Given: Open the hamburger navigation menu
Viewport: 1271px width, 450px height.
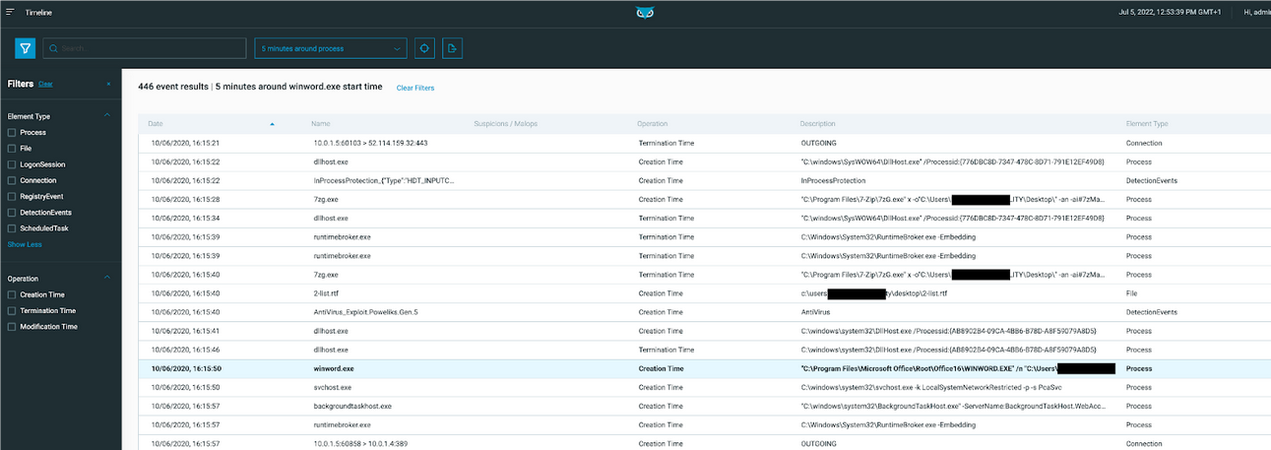Looking at the screenshot, I should point(10,13).
